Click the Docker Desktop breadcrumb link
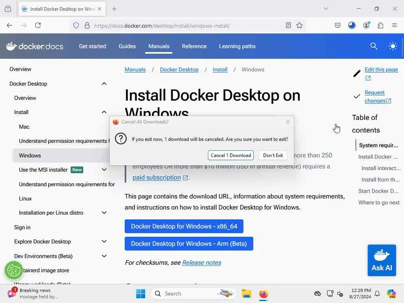The height and width of the screenshot is (303, 404). point(179,69)
